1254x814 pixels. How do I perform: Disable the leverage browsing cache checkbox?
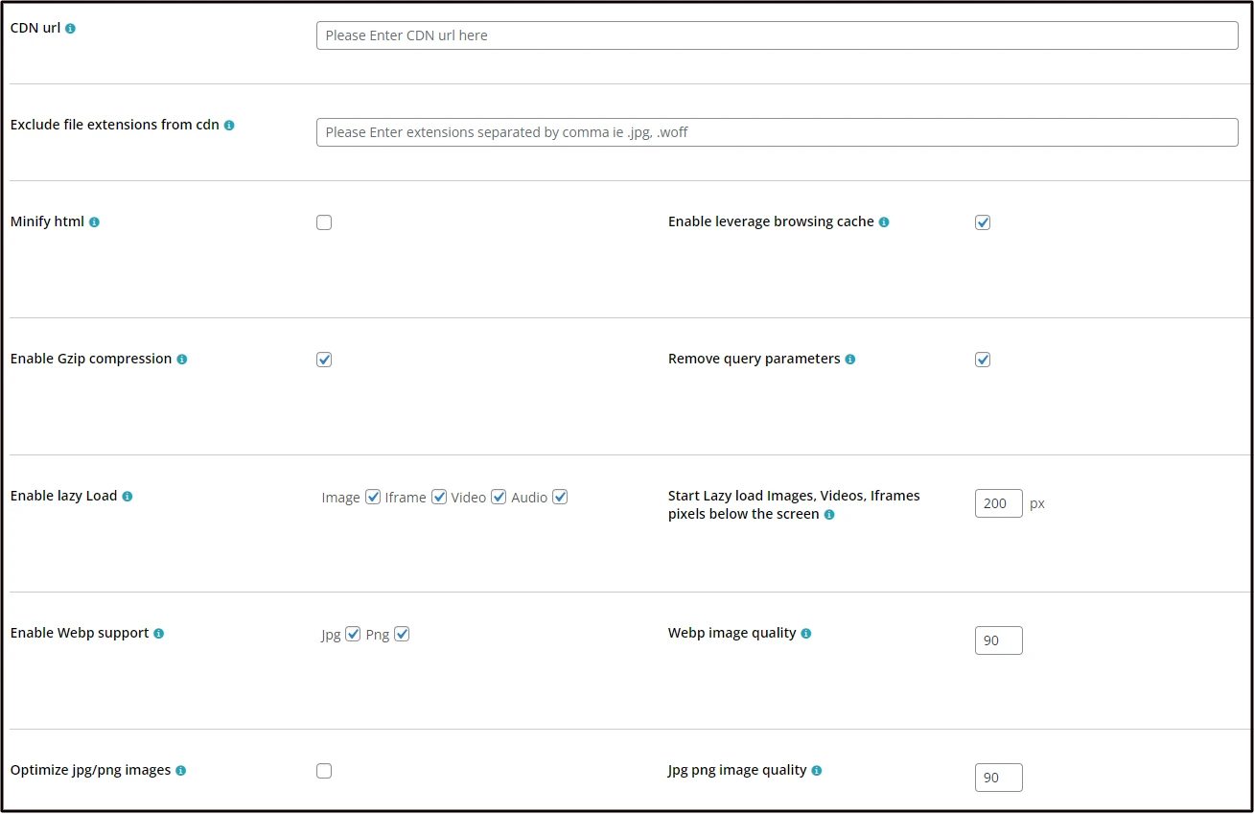[x=983, y=222]
